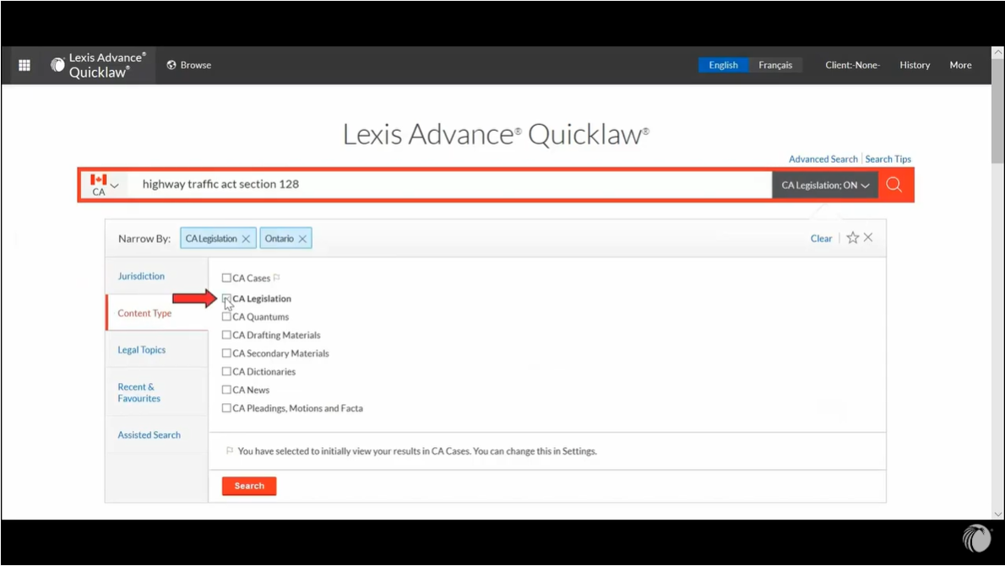1005x566 pixels.
Task: Open the Client:-None- selector
Action: pos(852,65)
